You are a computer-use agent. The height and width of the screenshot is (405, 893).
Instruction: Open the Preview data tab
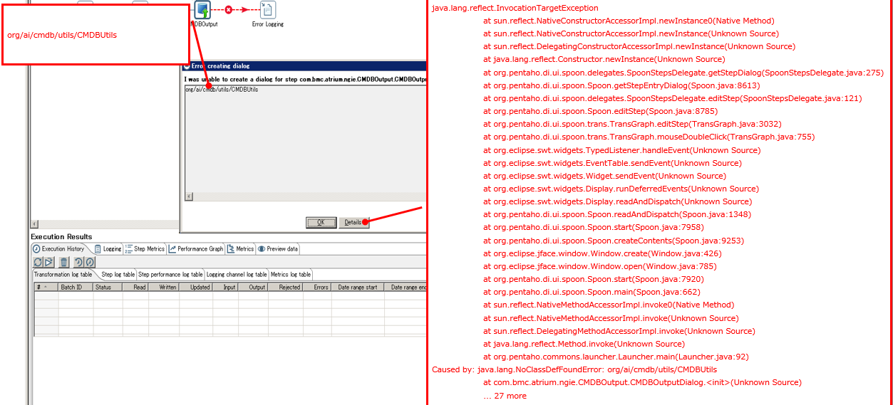click(x=278, y=249)
